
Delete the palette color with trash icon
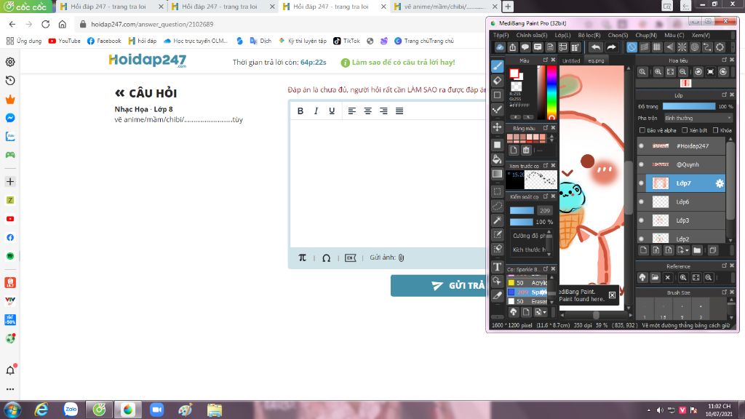click(526, 150)
